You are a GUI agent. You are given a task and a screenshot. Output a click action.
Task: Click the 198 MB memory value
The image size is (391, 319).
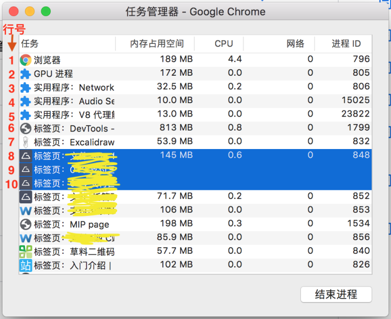176,223
